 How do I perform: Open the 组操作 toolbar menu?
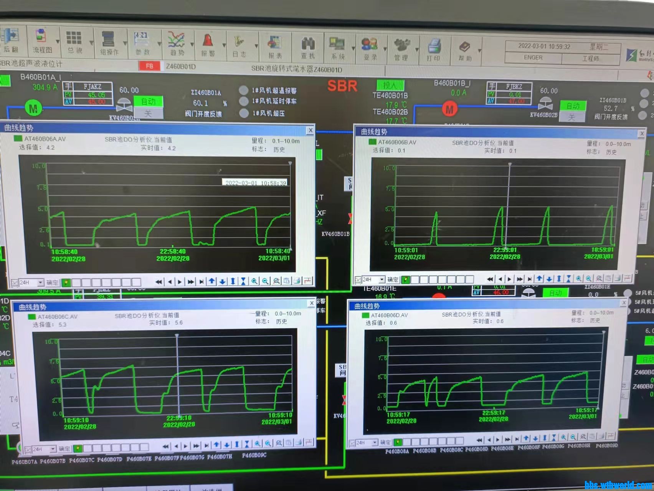coord(109,43)
